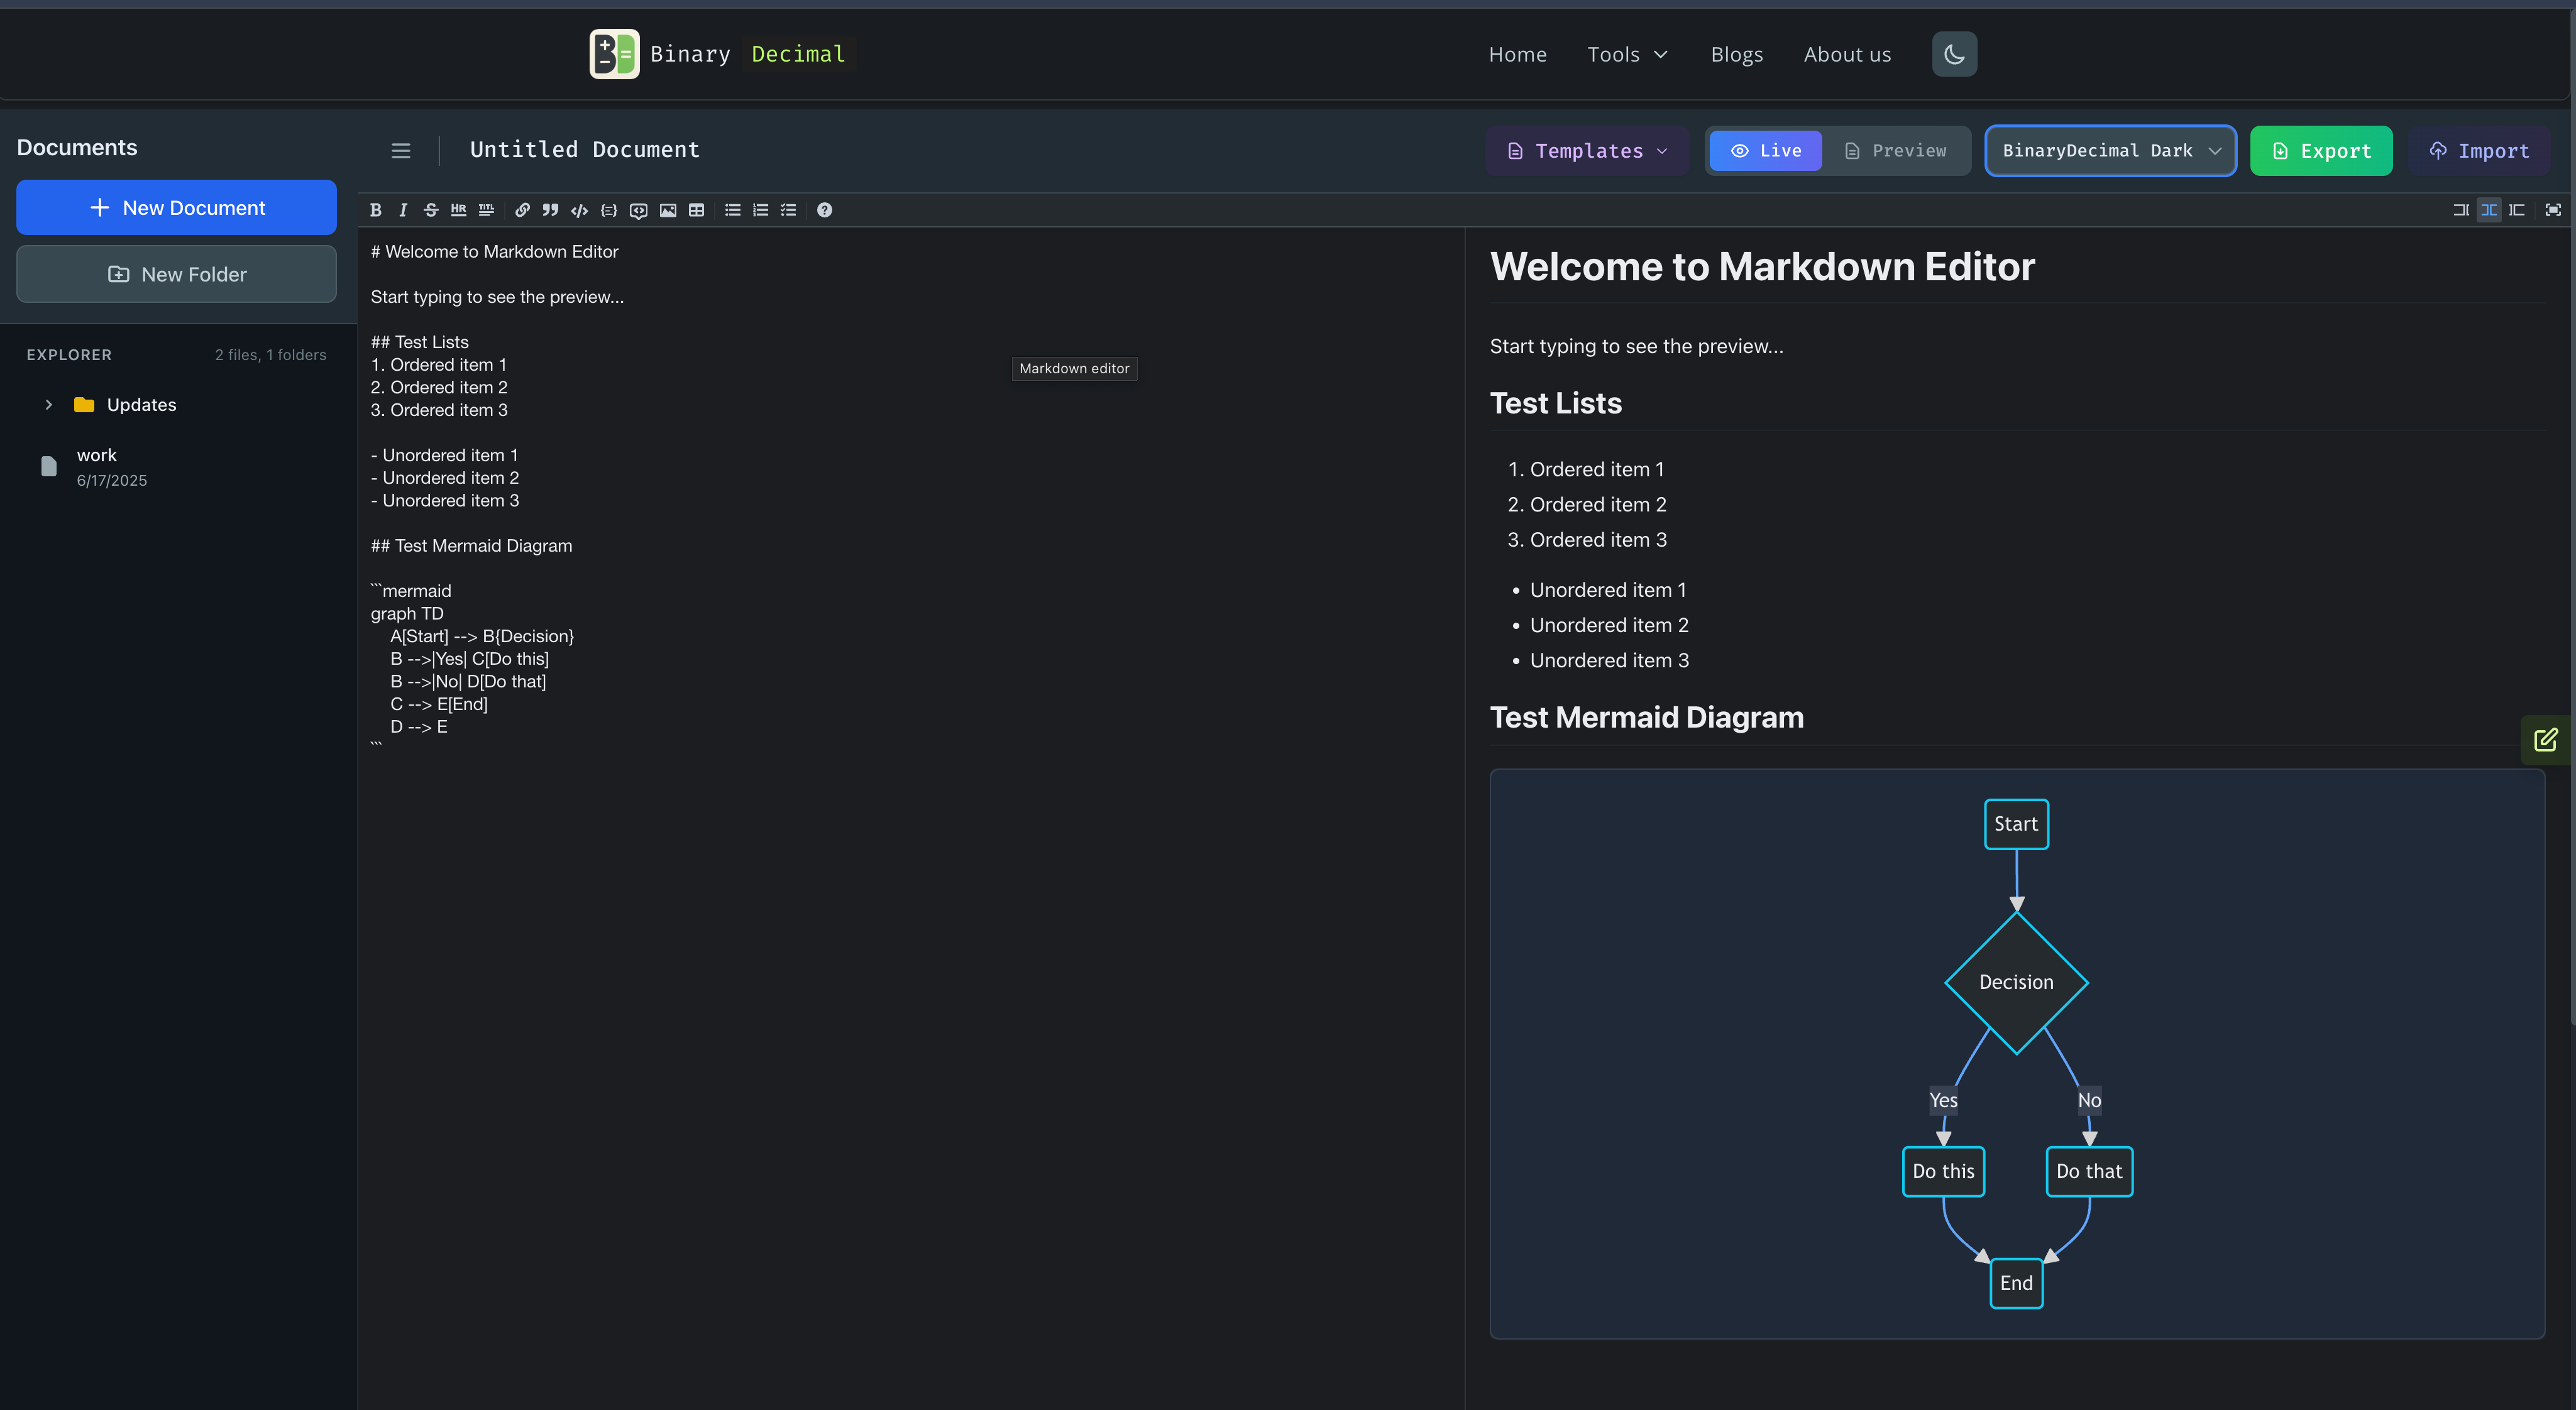Click '# Welcome to Markdown Editor' source line

point(495,252)
